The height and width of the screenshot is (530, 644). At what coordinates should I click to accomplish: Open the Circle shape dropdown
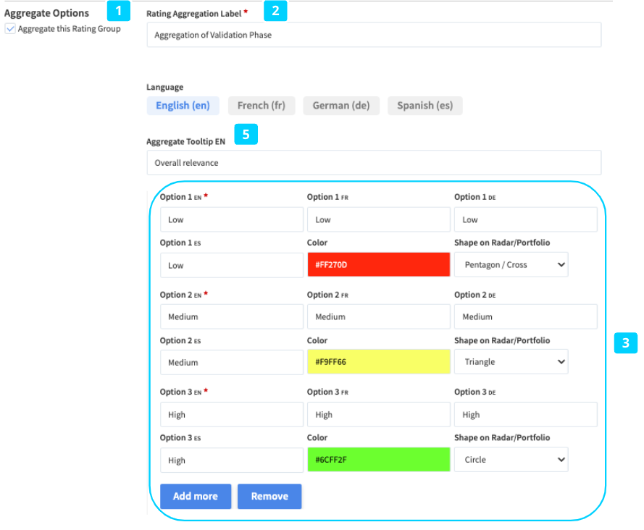[511, 460]
